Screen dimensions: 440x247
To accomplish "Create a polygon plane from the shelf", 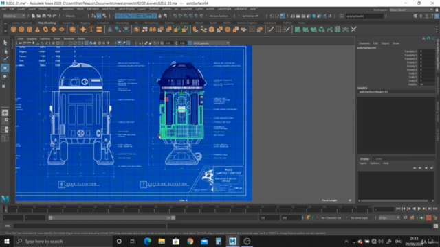I will click(x=54, y=30).
